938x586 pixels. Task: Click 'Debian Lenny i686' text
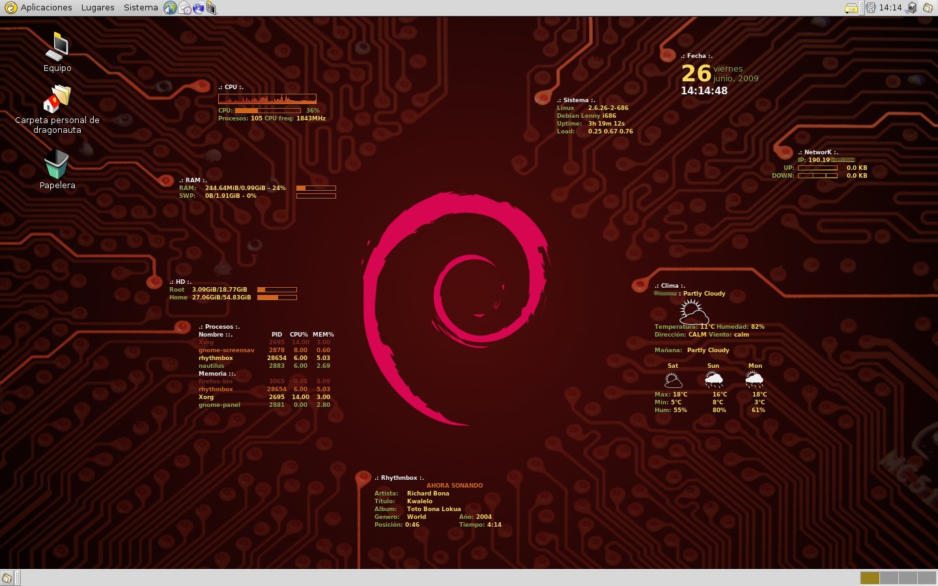point(586,116)
